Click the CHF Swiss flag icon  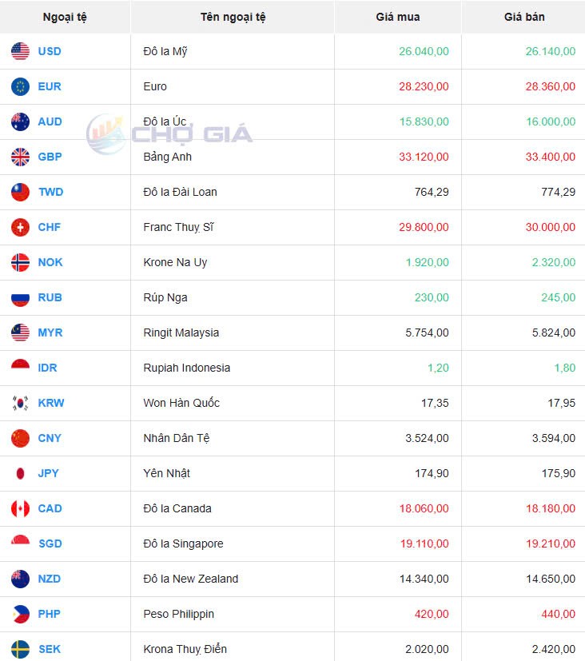[20, 227]
